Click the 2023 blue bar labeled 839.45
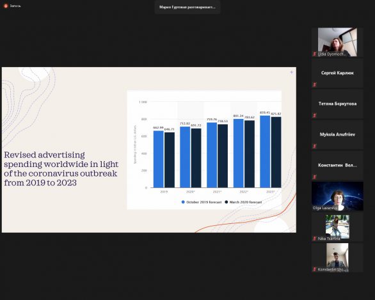Viewport: 375px width, 300px height. (265, 152)
